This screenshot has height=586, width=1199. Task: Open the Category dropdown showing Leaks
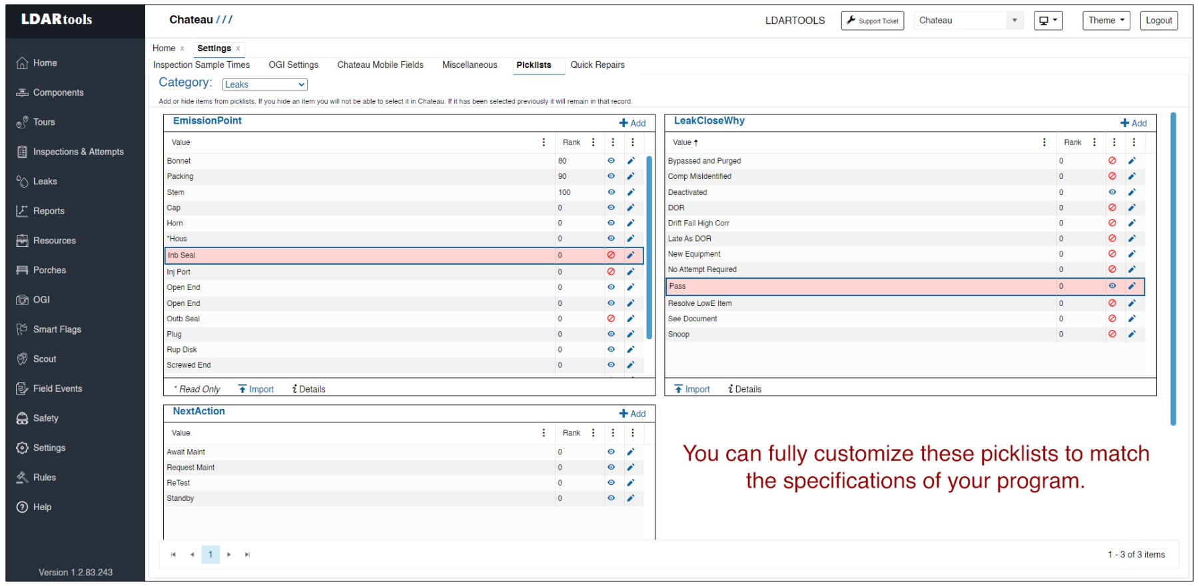click(264, 84)
